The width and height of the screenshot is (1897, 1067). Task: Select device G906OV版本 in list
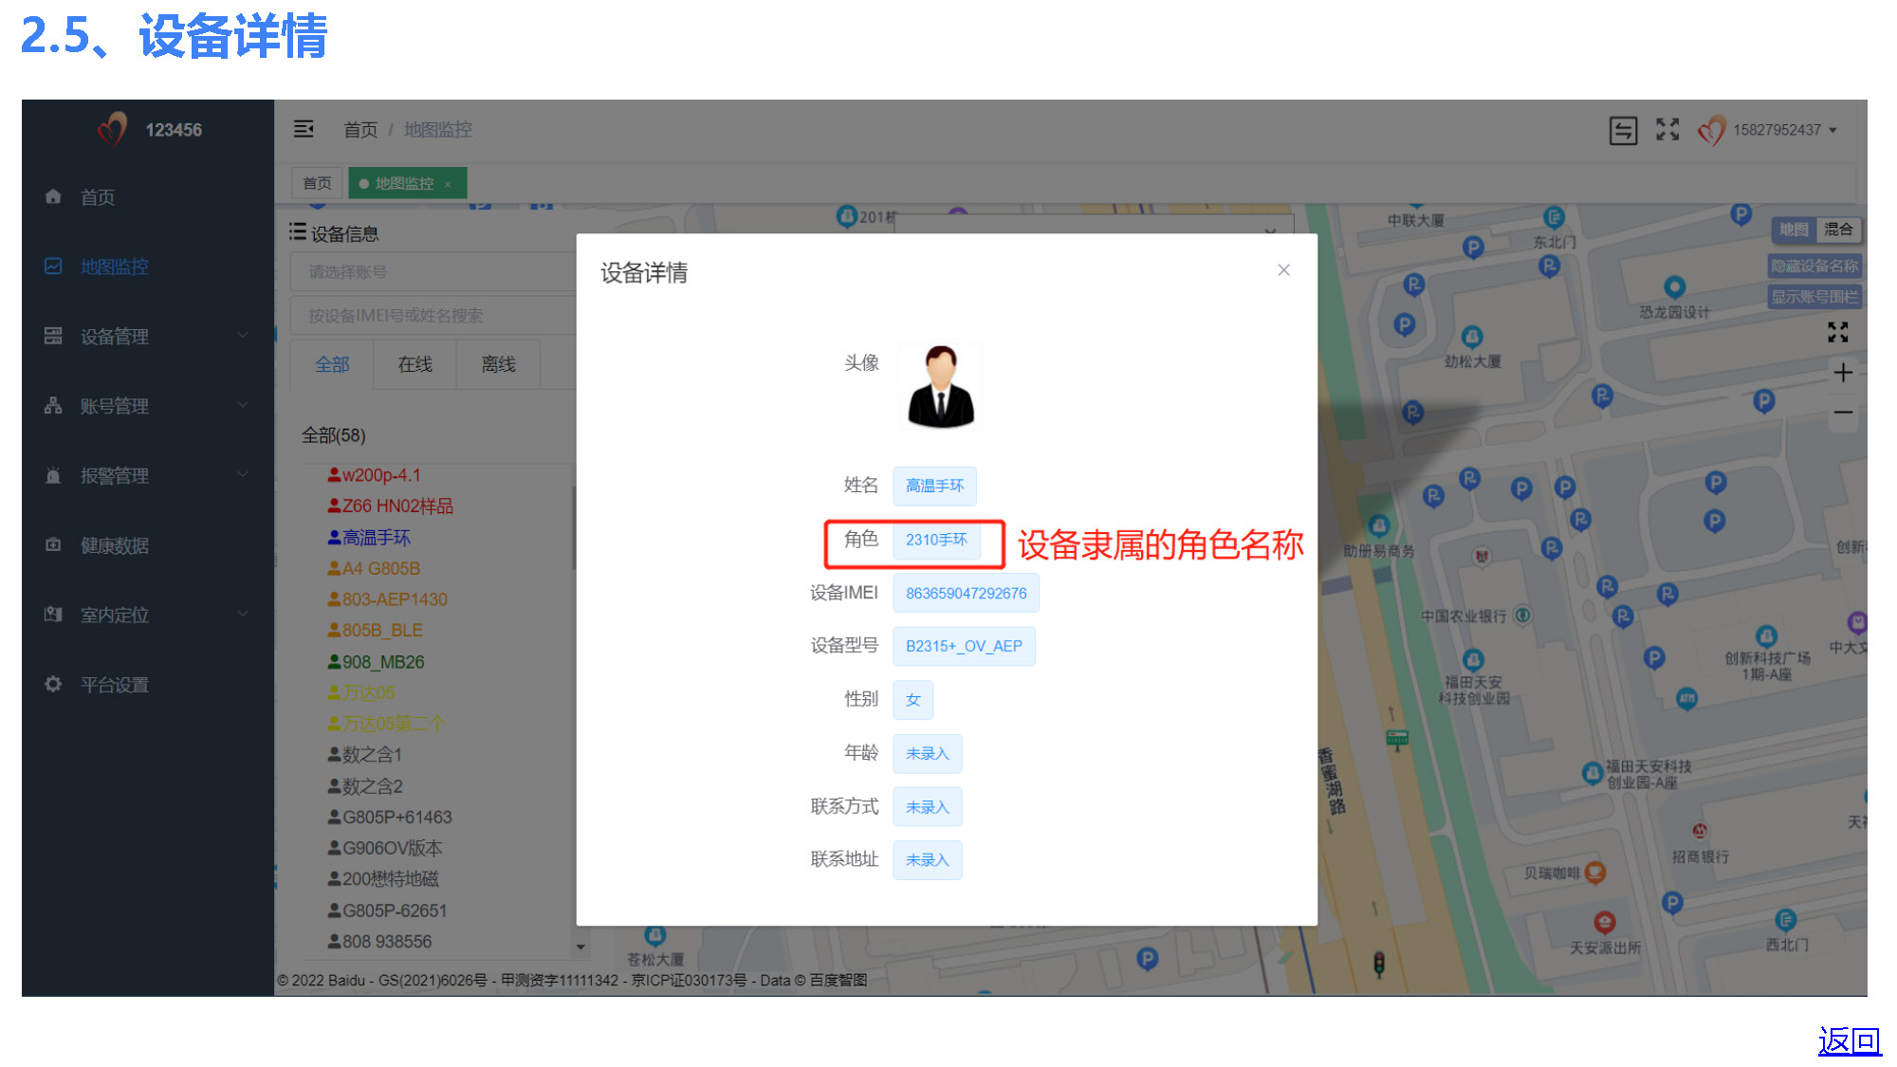click(x=385, y=849)
